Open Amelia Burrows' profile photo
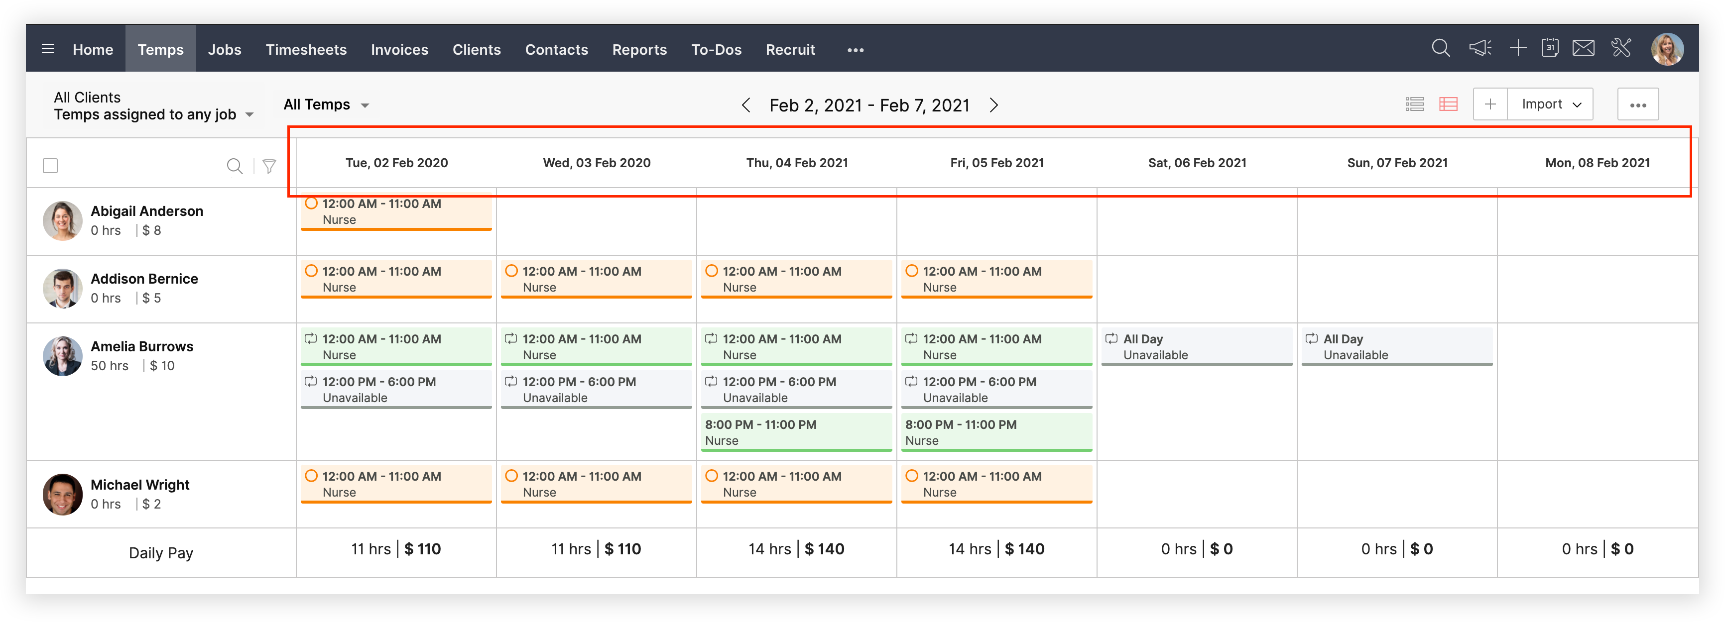The height and width of the screenshot is (622, 1725). coord(62,356)
